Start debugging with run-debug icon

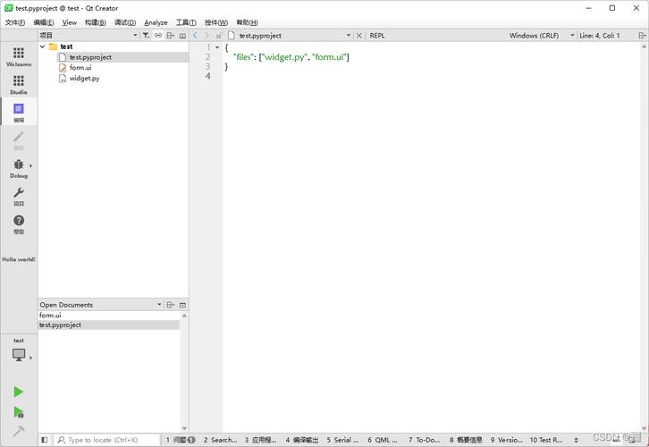(18, 412)
